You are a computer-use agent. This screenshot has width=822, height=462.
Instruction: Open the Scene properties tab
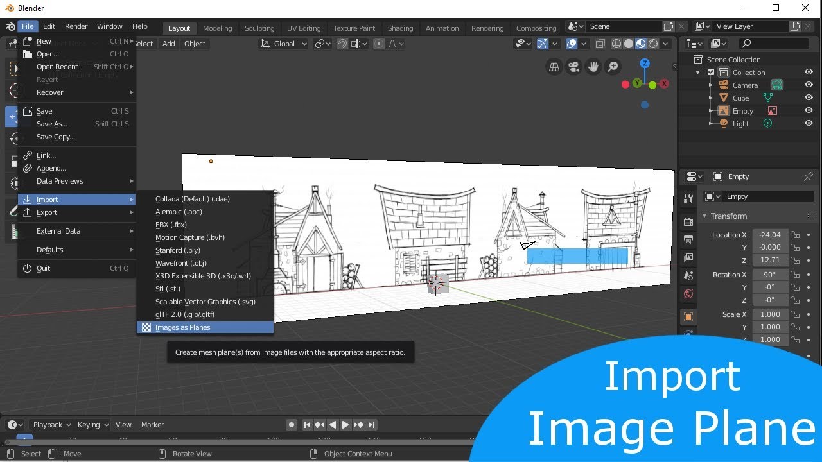pos(688,276)
